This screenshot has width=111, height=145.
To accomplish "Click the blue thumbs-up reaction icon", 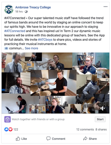I will [6, 129].
